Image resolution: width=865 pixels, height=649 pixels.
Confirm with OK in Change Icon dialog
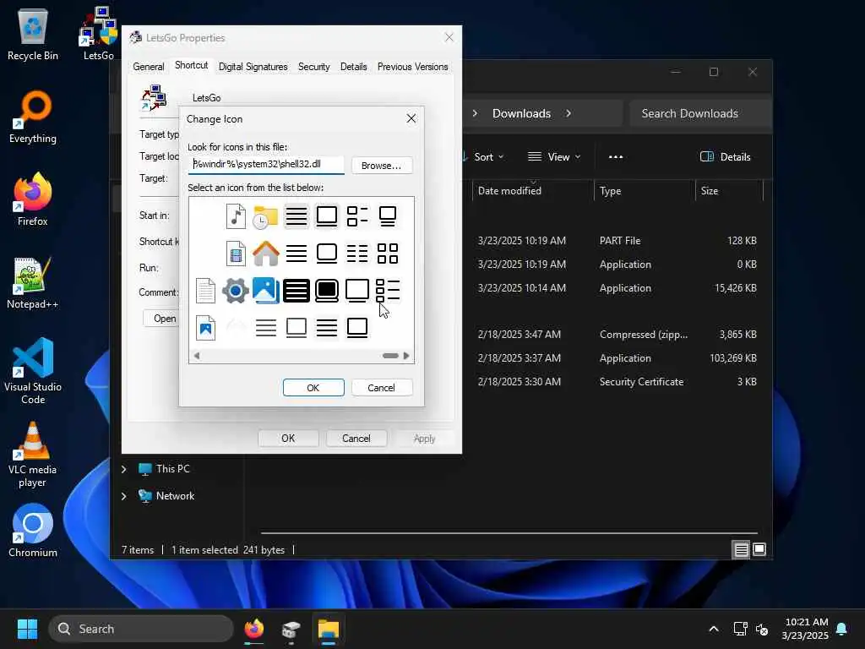pyautogui.click(x=313, y=387)
